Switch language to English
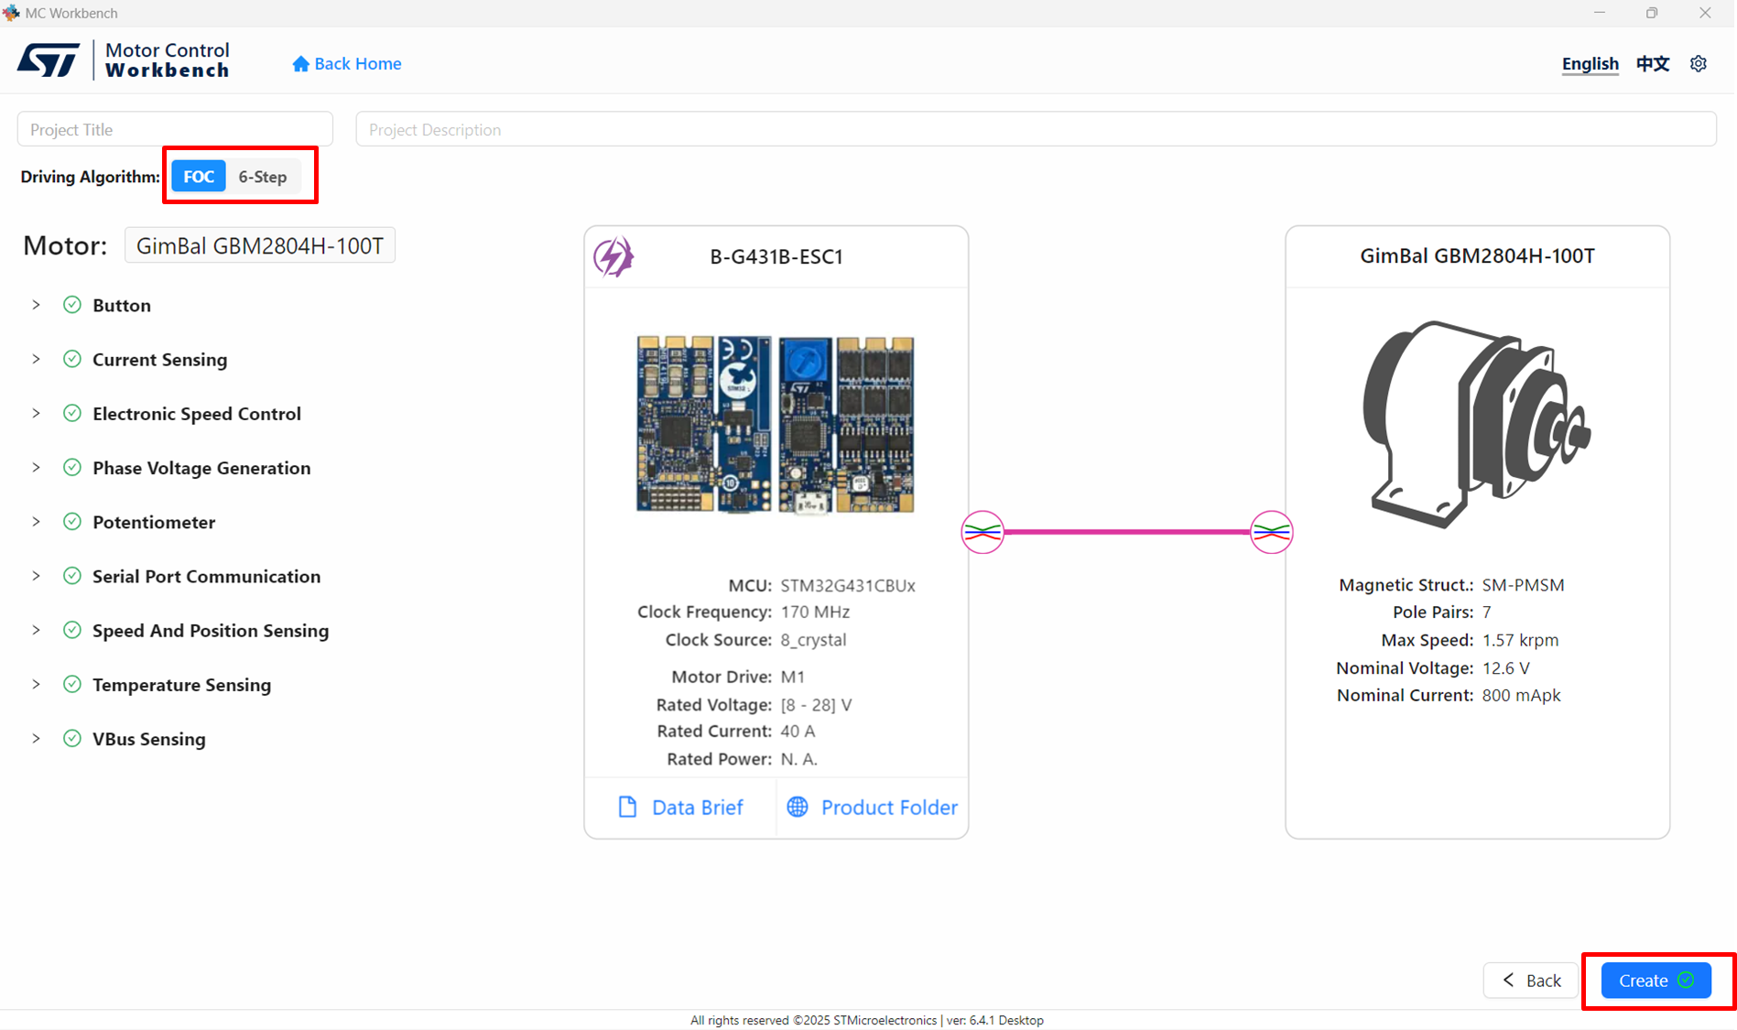Viewport: 1737px width, 1030px height. (x=1590, y=64)
